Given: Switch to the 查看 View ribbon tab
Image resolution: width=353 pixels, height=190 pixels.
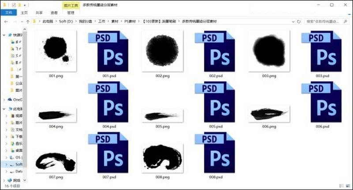Looking at the screenshot, I should point(54,13).
